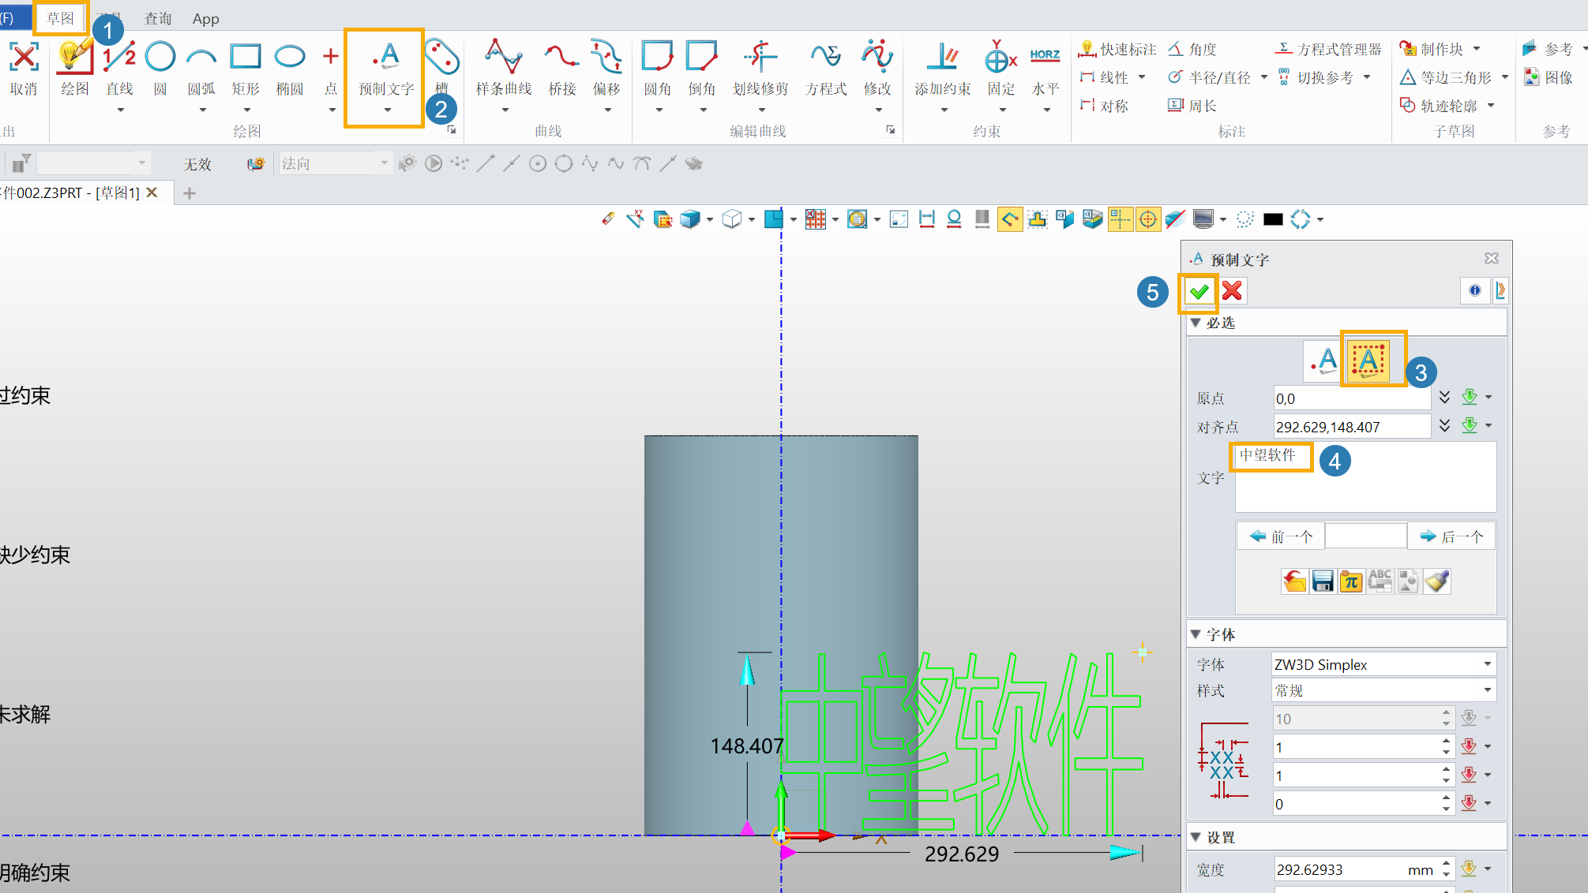
Task: Switch to the 草图 sketch ribbon tab
Action: (x=61, y=17)
